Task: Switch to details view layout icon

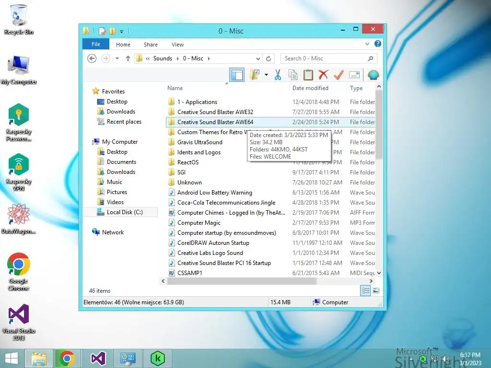Action: coord(365,291)
